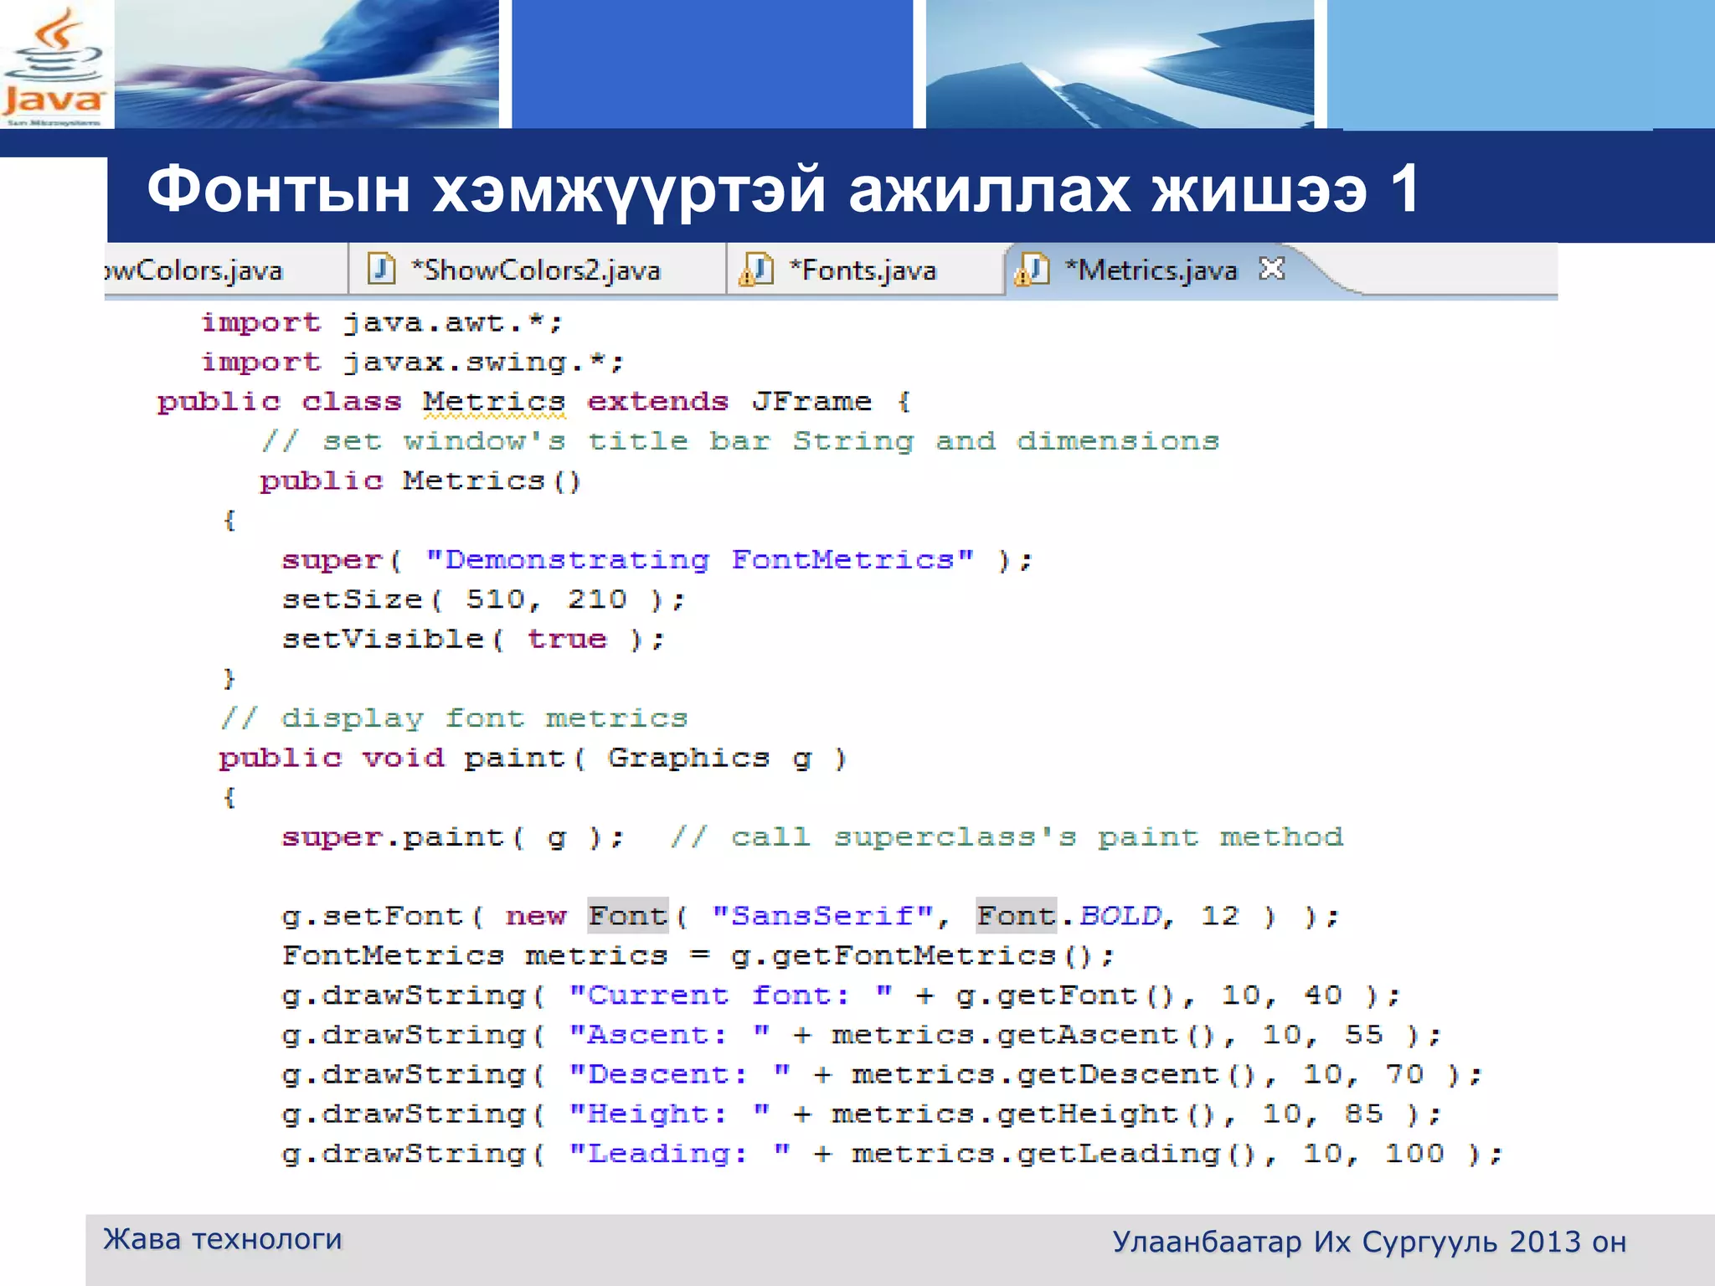The image size is (1715, 1286).
Task: Click the slide title 'Фонтын хэмжүүртэй ажиллах жишээ 1'
Action: point(784,190)
